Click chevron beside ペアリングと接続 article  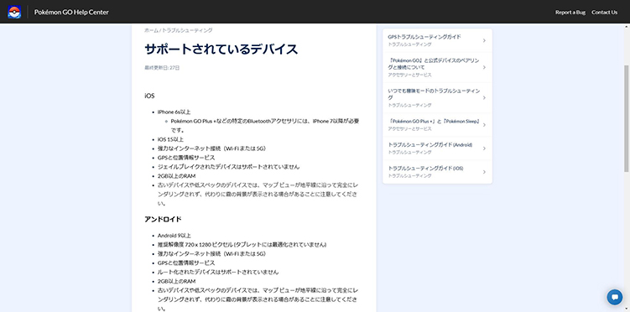[x=484, y=67]
